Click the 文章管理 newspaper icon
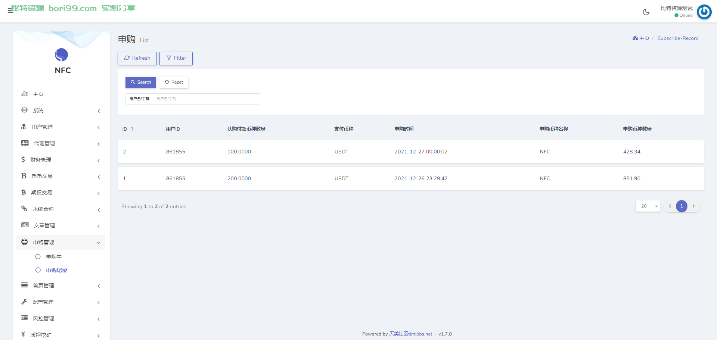Screen dimensions: 717x340 [x=25, y=225]
